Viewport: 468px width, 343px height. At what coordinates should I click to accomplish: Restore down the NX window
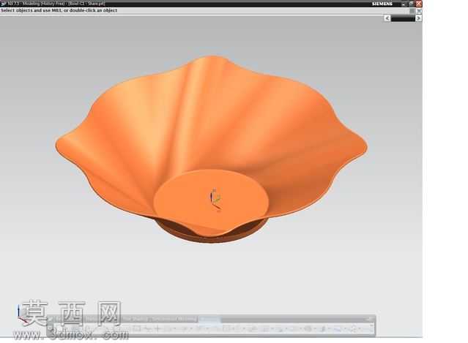(x=412, y=4)
